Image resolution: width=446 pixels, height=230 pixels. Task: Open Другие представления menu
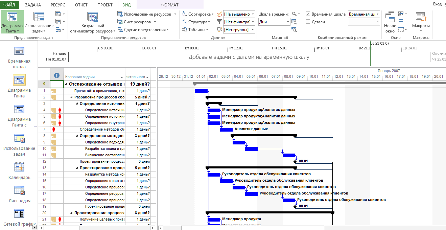143,30
